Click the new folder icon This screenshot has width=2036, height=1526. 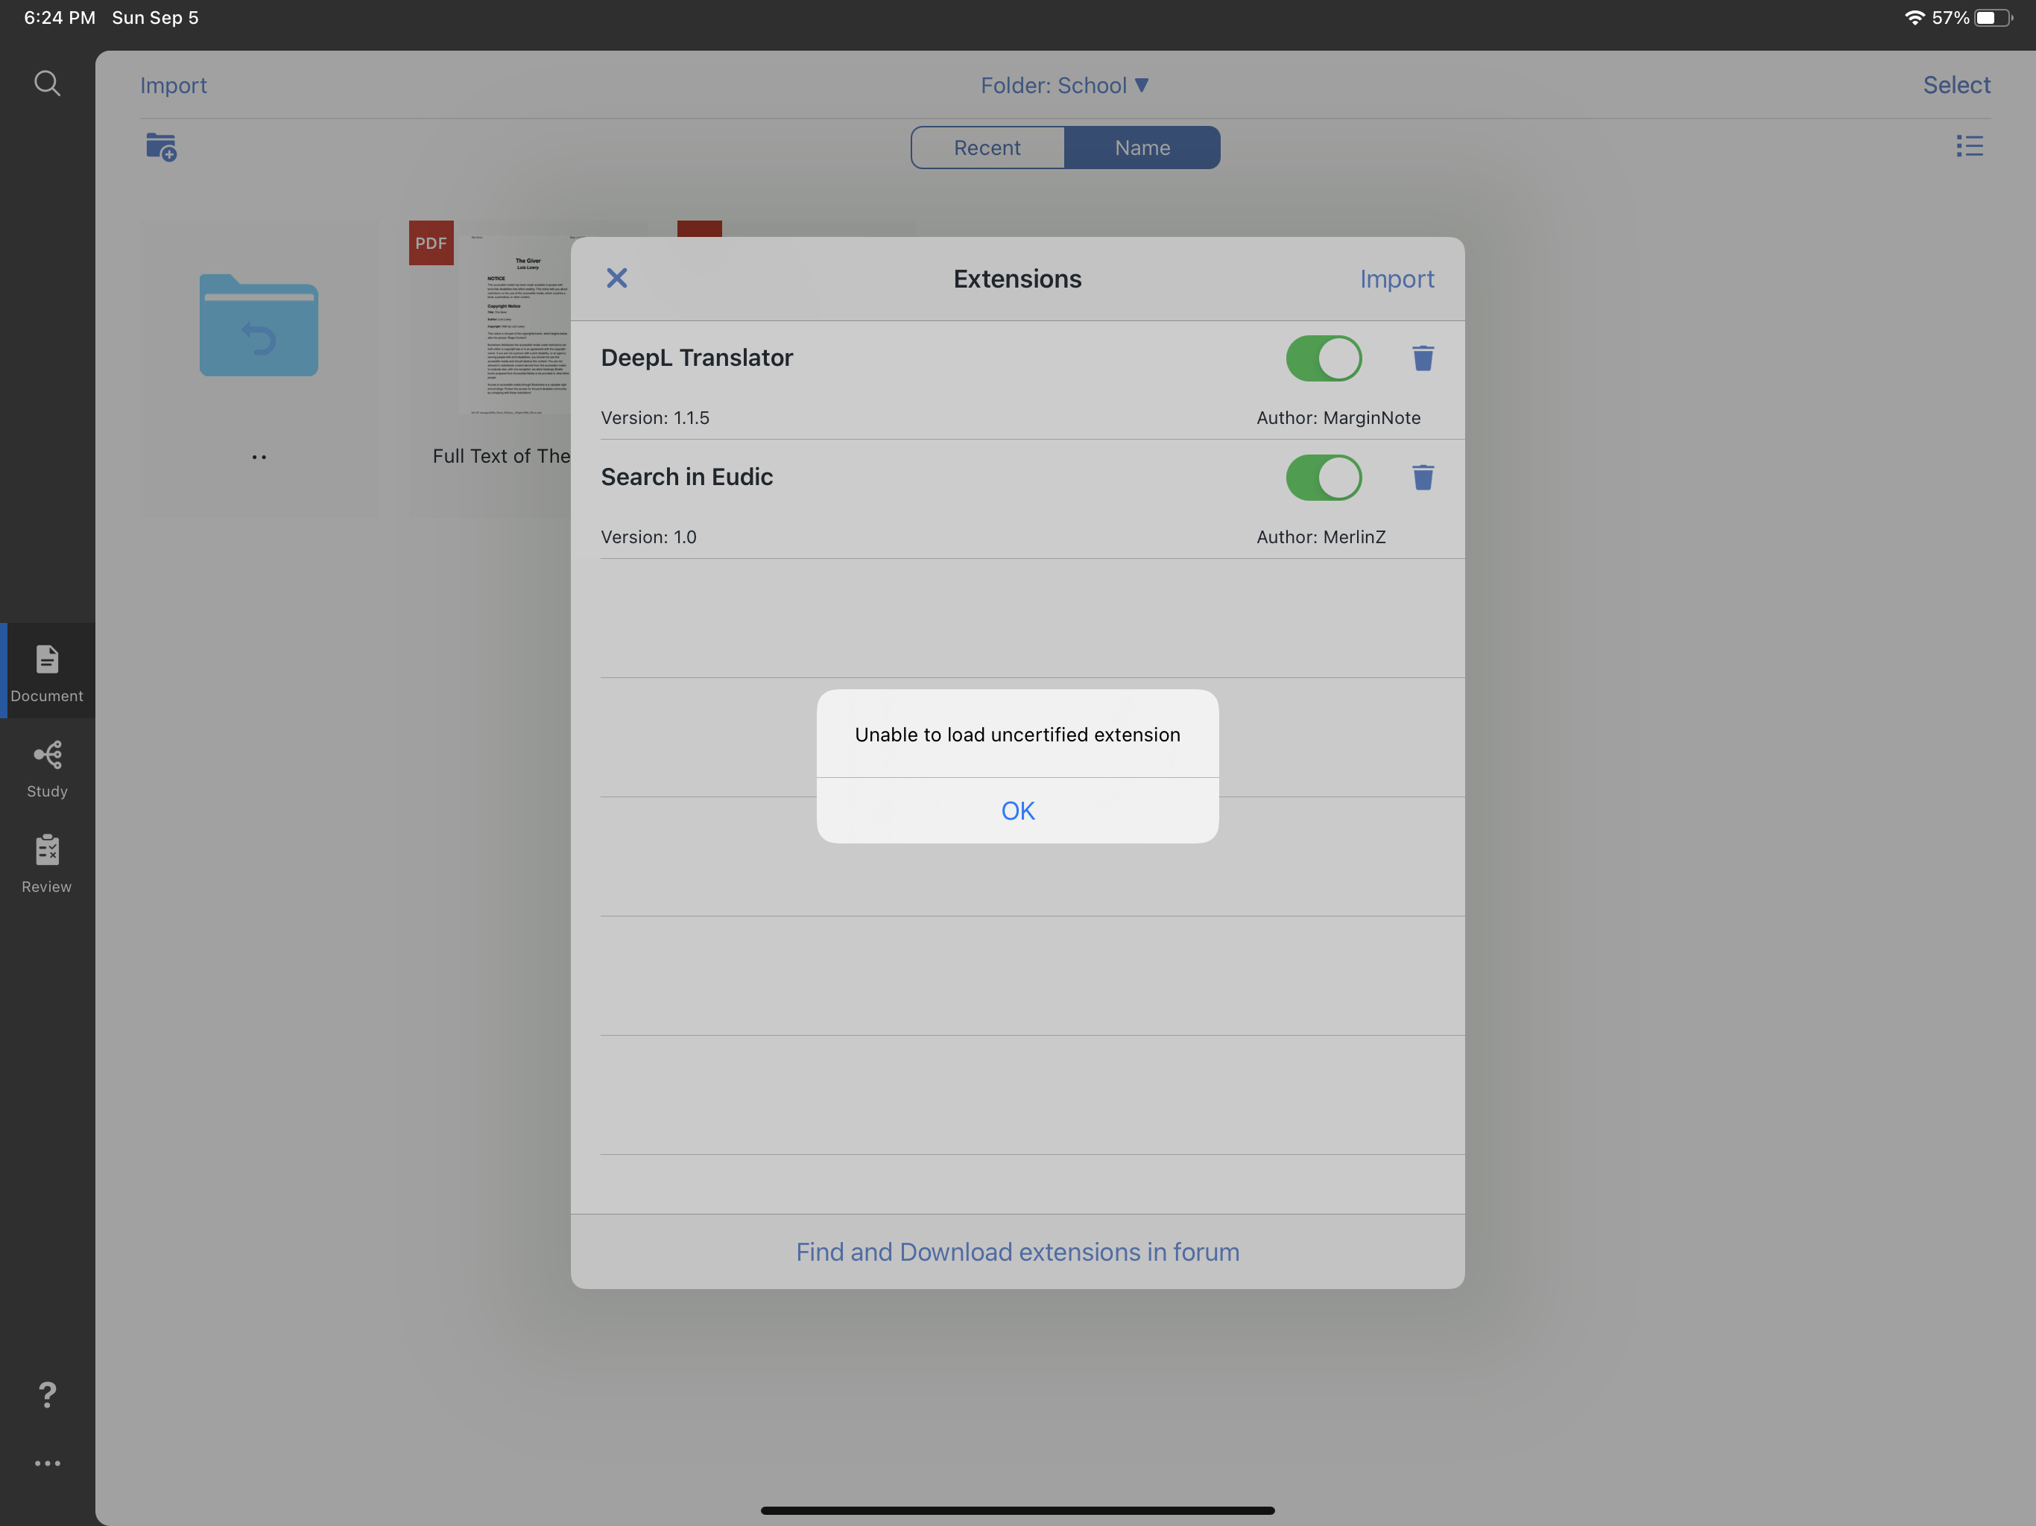[161, 146]
